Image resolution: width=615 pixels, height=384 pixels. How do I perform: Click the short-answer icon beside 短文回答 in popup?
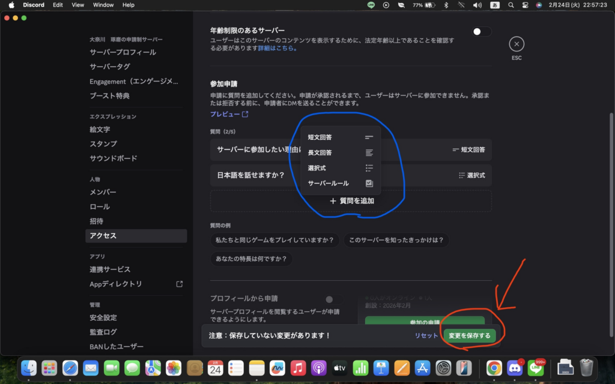[x=369, y=137]
